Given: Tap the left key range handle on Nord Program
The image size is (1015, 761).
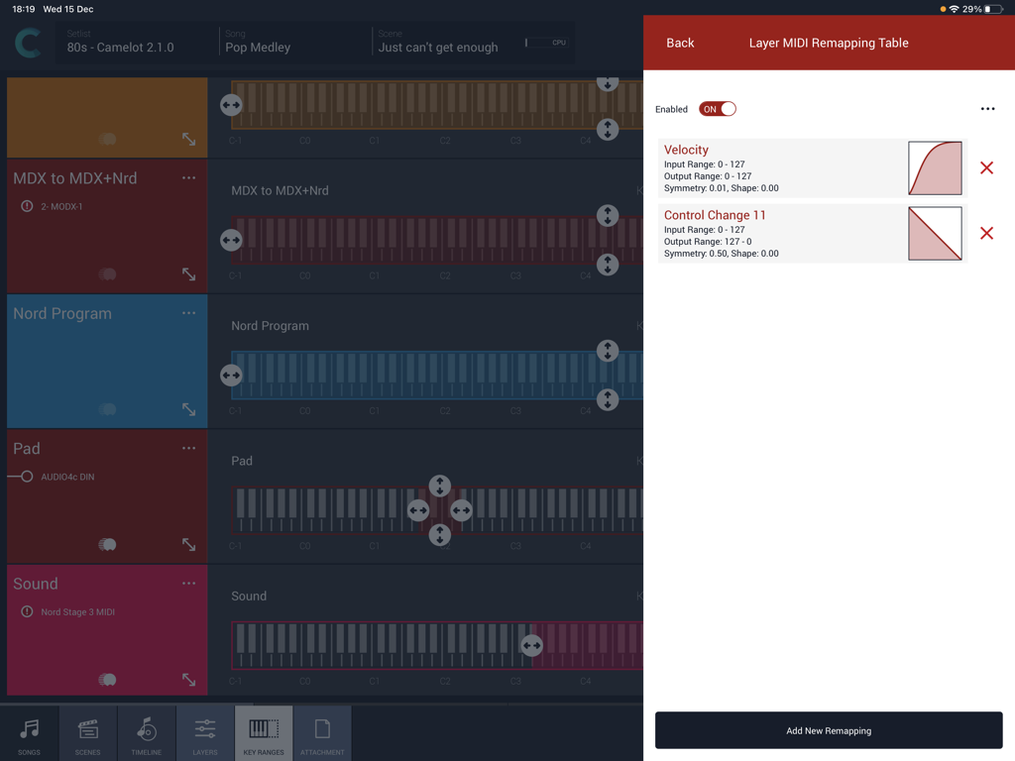Looking at the screenshot, I should point(231,375).
